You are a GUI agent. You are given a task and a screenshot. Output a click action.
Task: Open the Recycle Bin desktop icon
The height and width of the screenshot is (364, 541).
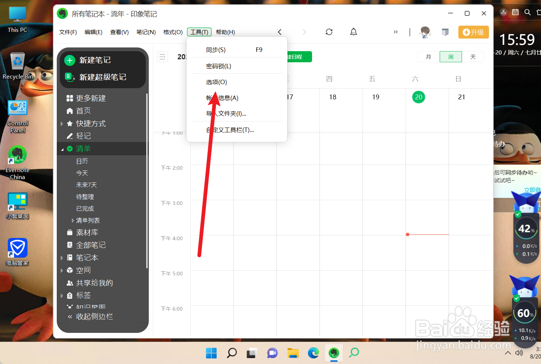17,66
